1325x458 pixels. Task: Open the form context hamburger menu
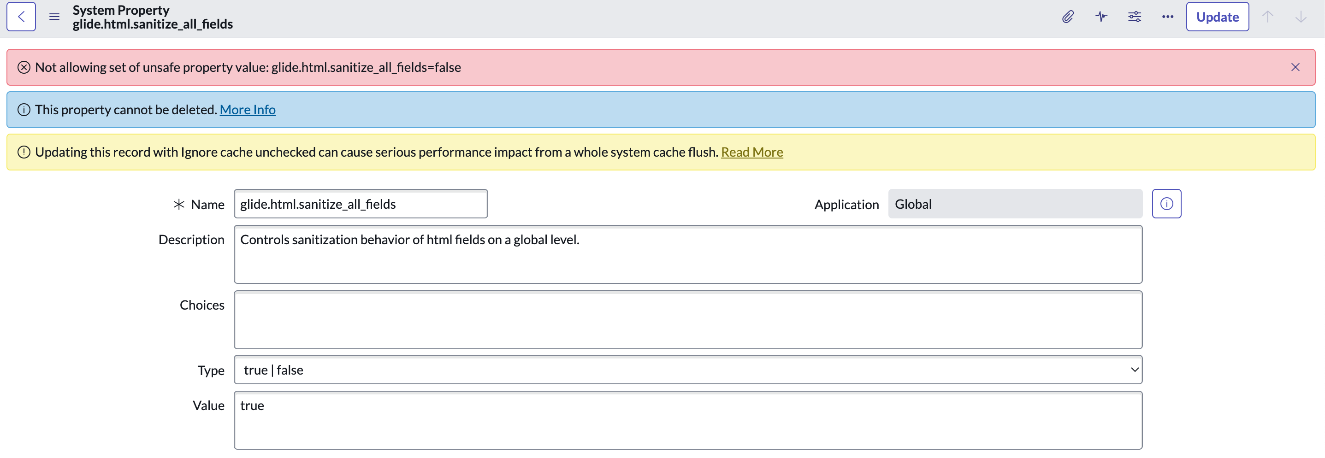click(54, 17)
